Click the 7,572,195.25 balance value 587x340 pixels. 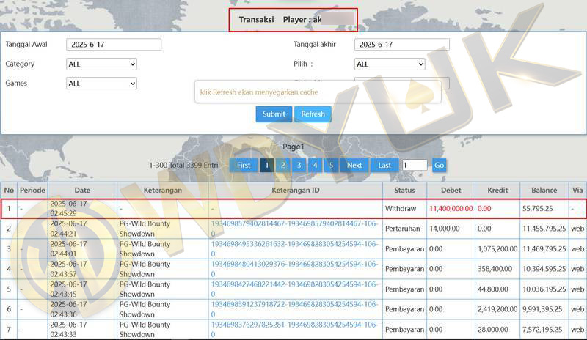542,330
